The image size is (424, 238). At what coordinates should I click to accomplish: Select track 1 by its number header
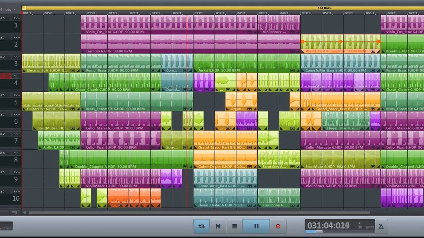[16, 25]
